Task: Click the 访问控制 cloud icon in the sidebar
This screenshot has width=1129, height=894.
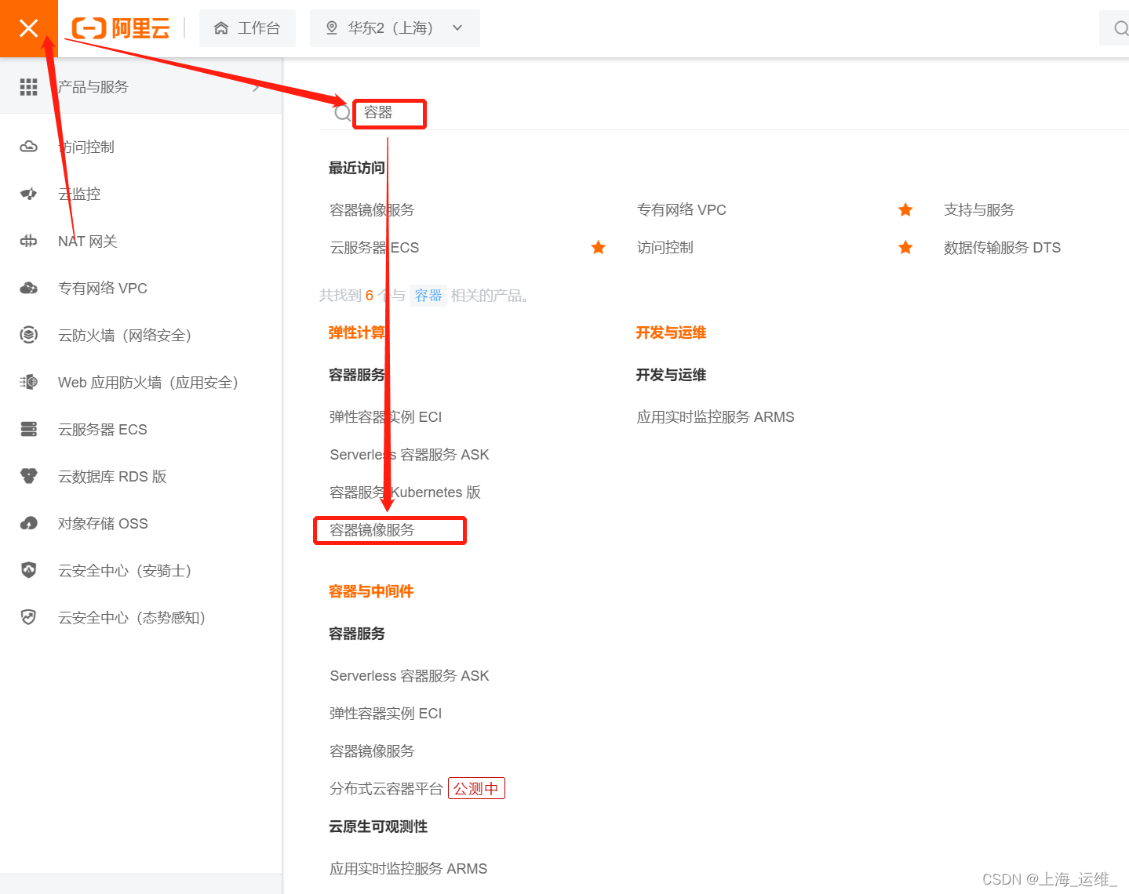Action: [28, 147]
